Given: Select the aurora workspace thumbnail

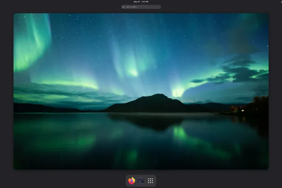Looking at the screenshot, I should (x=141, y=91).
